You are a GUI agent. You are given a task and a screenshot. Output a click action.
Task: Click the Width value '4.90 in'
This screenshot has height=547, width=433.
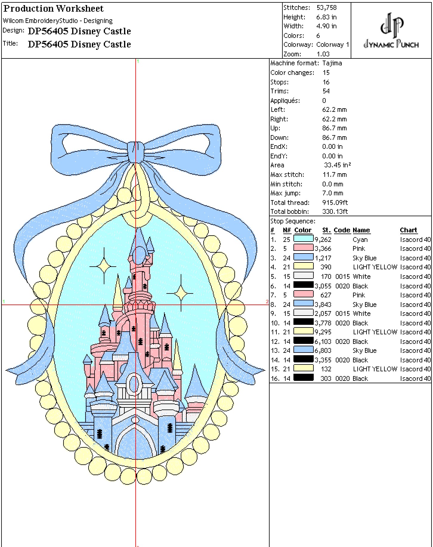[327, 26]
